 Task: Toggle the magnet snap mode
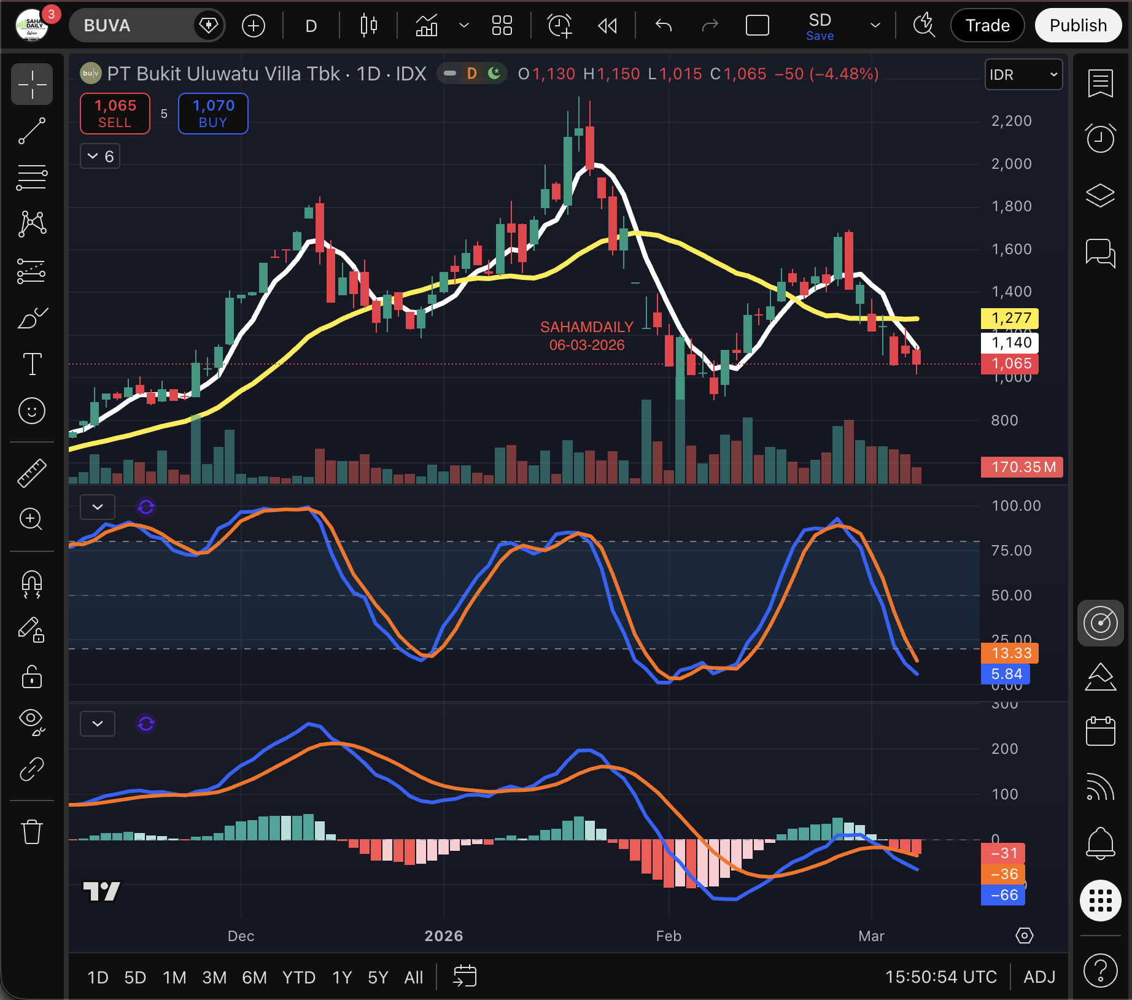32,584
